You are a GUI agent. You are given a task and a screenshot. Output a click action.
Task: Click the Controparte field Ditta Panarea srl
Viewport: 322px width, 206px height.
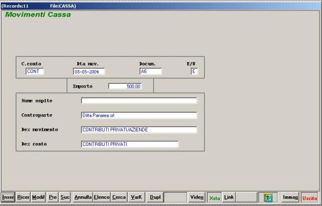tap(139, 115)
